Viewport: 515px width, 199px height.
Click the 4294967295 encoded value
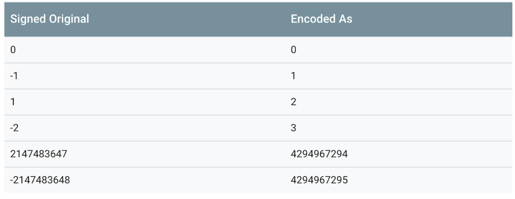point(319,180)
